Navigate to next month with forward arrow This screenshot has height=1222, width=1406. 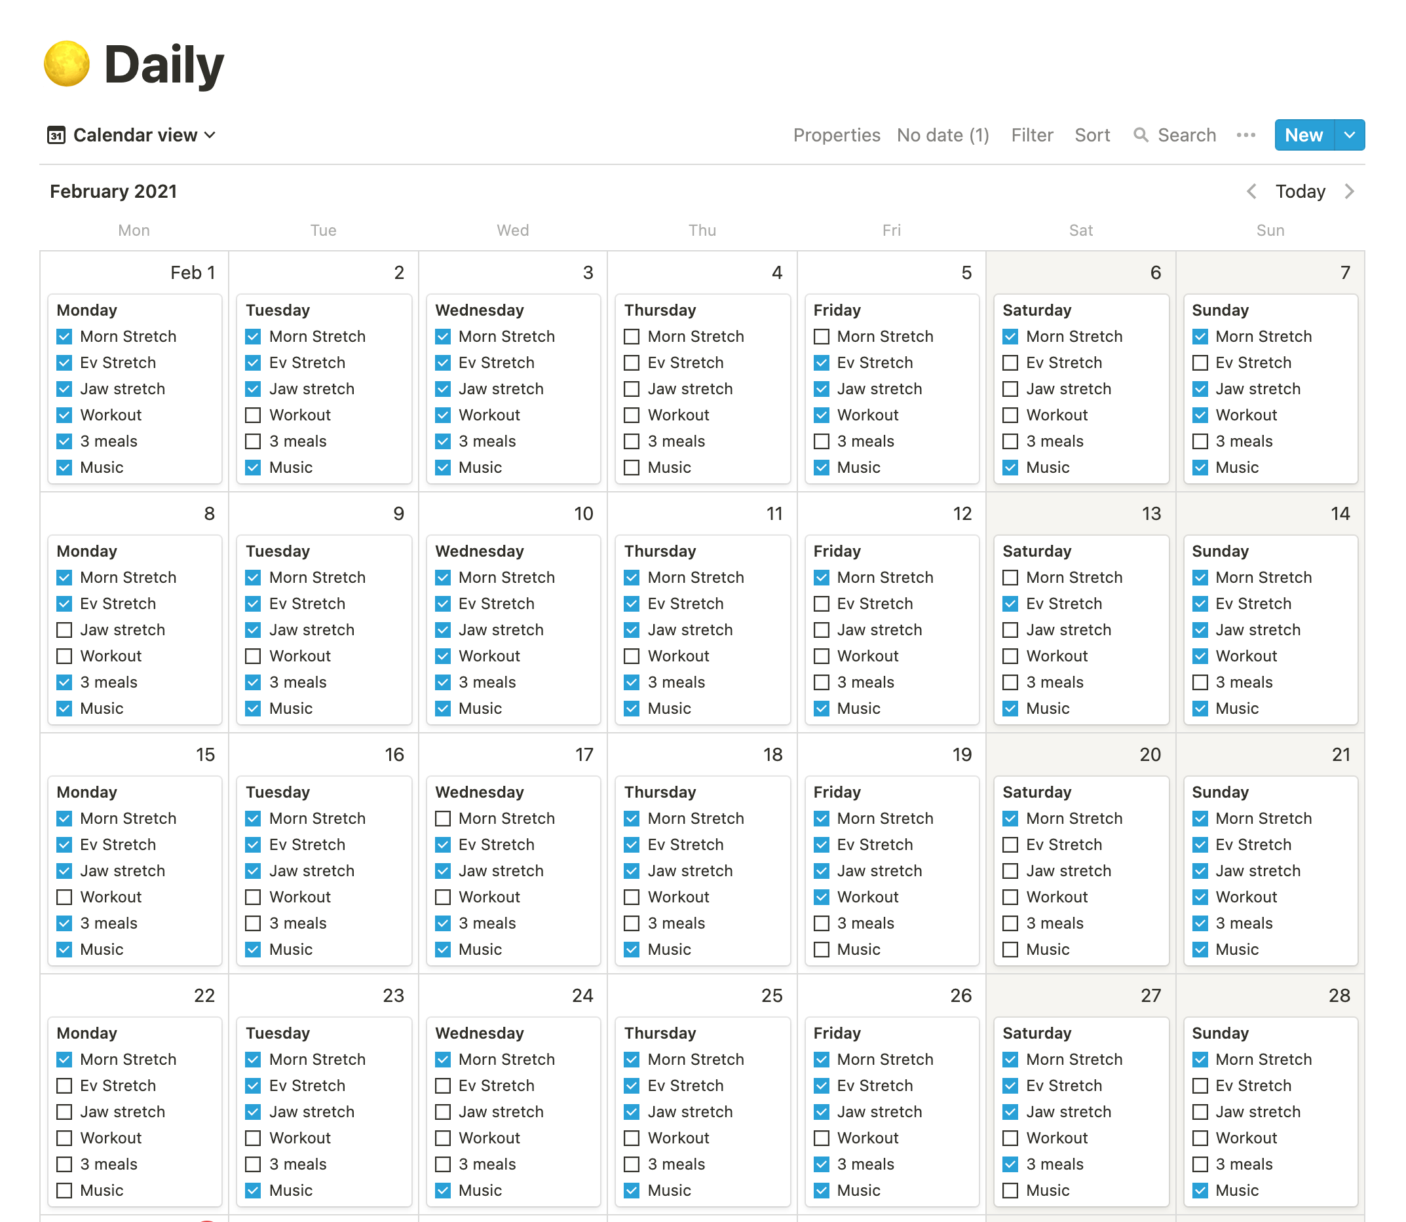pos(1352,190)
